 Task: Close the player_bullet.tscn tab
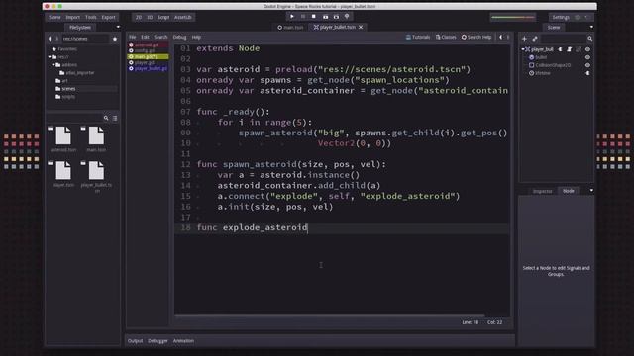click(361, 27)
